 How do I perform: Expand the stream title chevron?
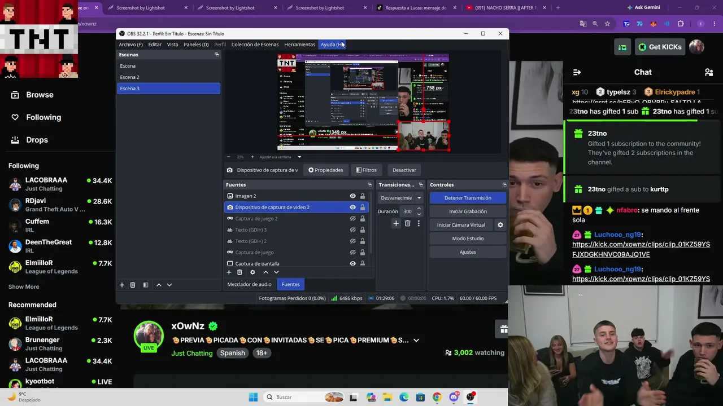[x=416, y=340]
